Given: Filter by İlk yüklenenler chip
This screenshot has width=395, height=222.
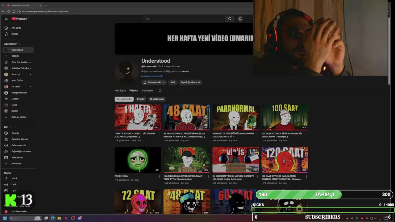Looking at the screenshot, I should point(157,99).
